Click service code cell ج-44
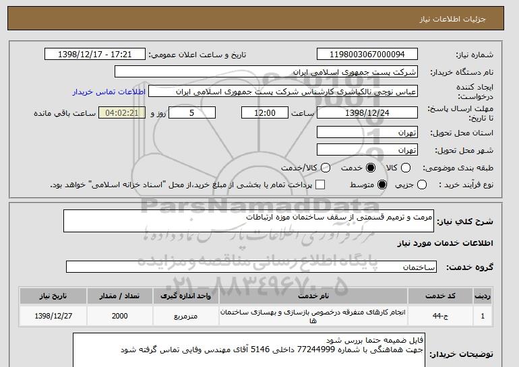519x367 pixels. pyautogui.click(x=440, y=316)
